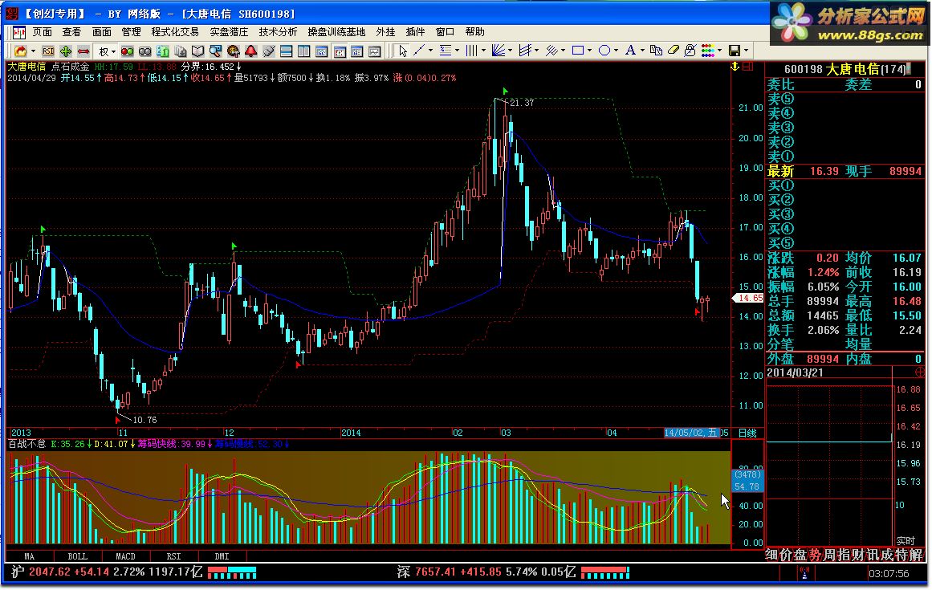Click the network signal tower status icon
The image size is (932, 590).
pos(804,573)
